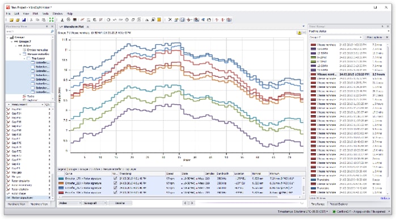Open the Machine states dropdown in the right panel
396x220 pixels.
tap(349, 31)
